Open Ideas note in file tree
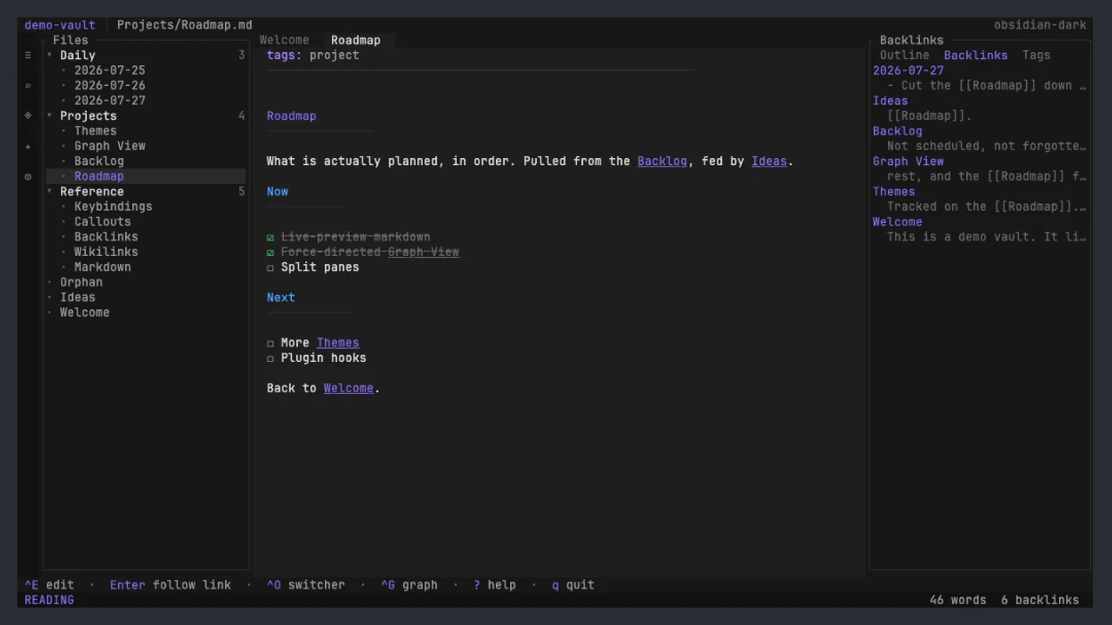Image resolution: width=1112 pixels, height=625 pixels. (77, 298)
